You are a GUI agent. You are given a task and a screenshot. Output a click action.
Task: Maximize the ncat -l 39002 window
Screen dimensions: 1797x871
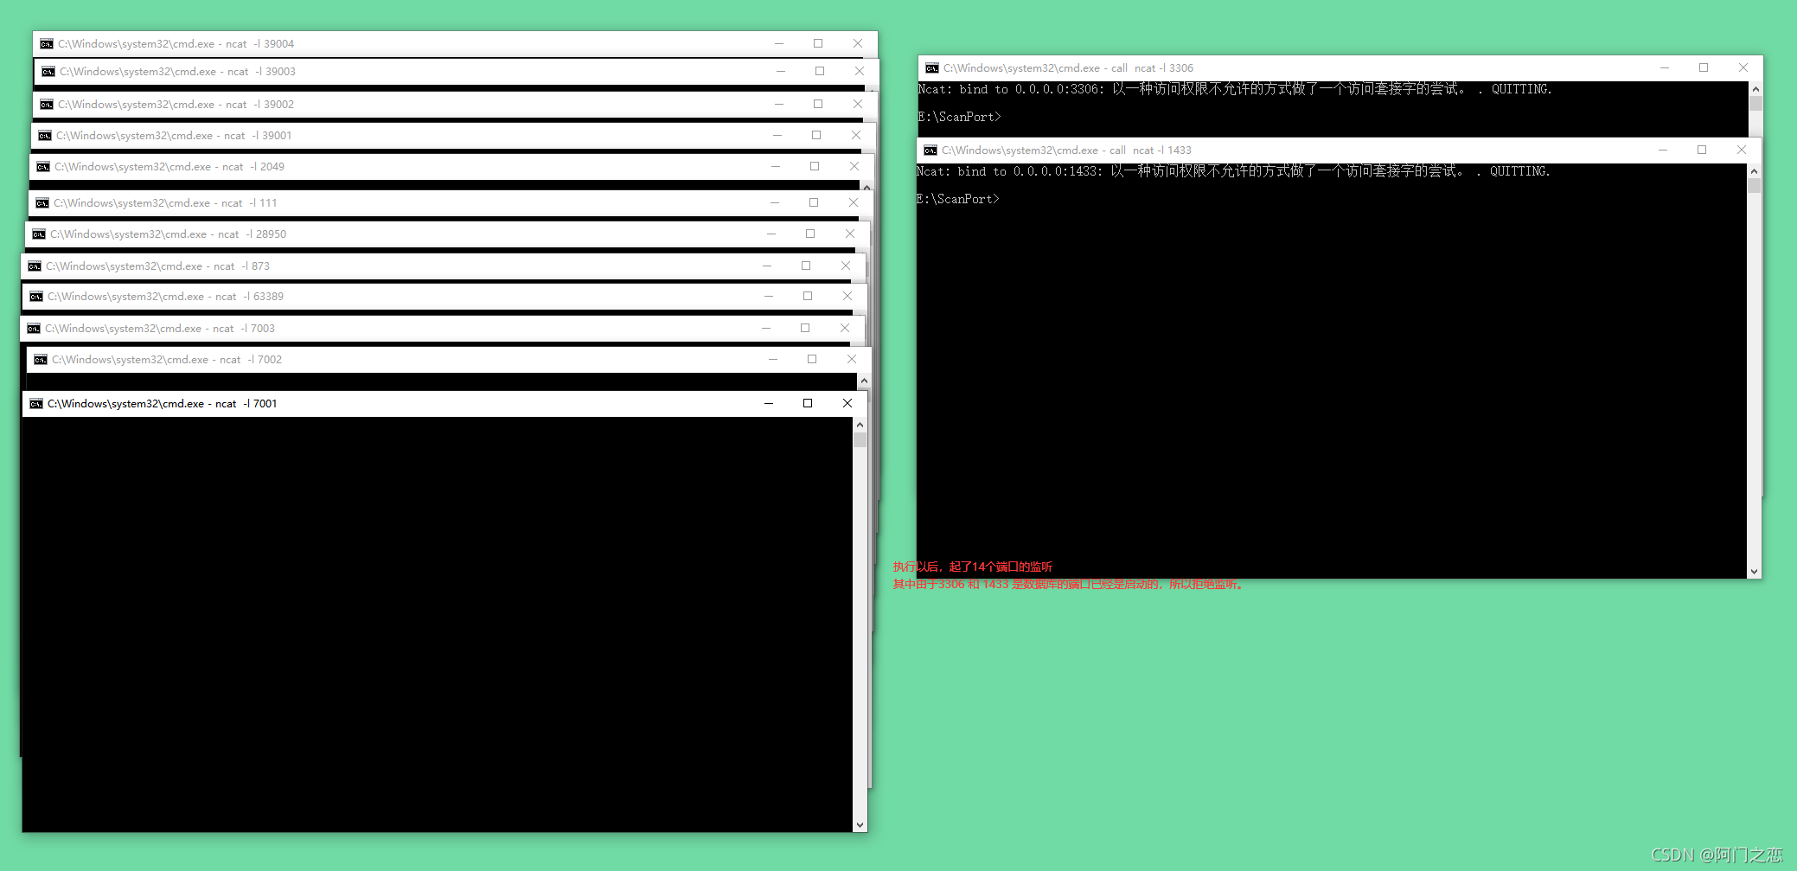(818, 104)
